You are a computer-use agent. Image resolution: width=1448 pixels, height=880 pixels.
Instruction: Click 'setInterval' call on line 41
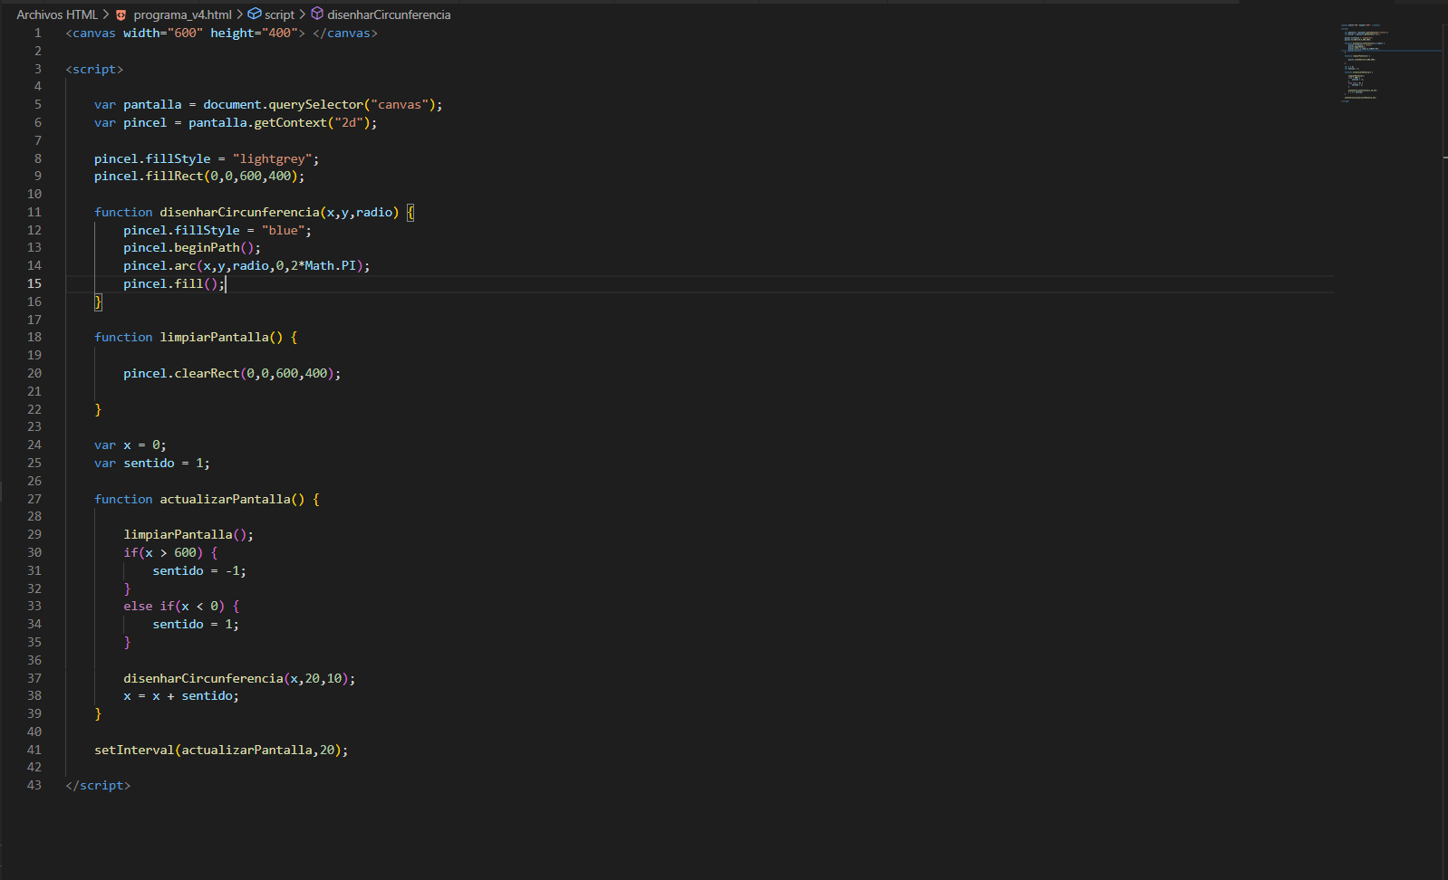point(134,750)
